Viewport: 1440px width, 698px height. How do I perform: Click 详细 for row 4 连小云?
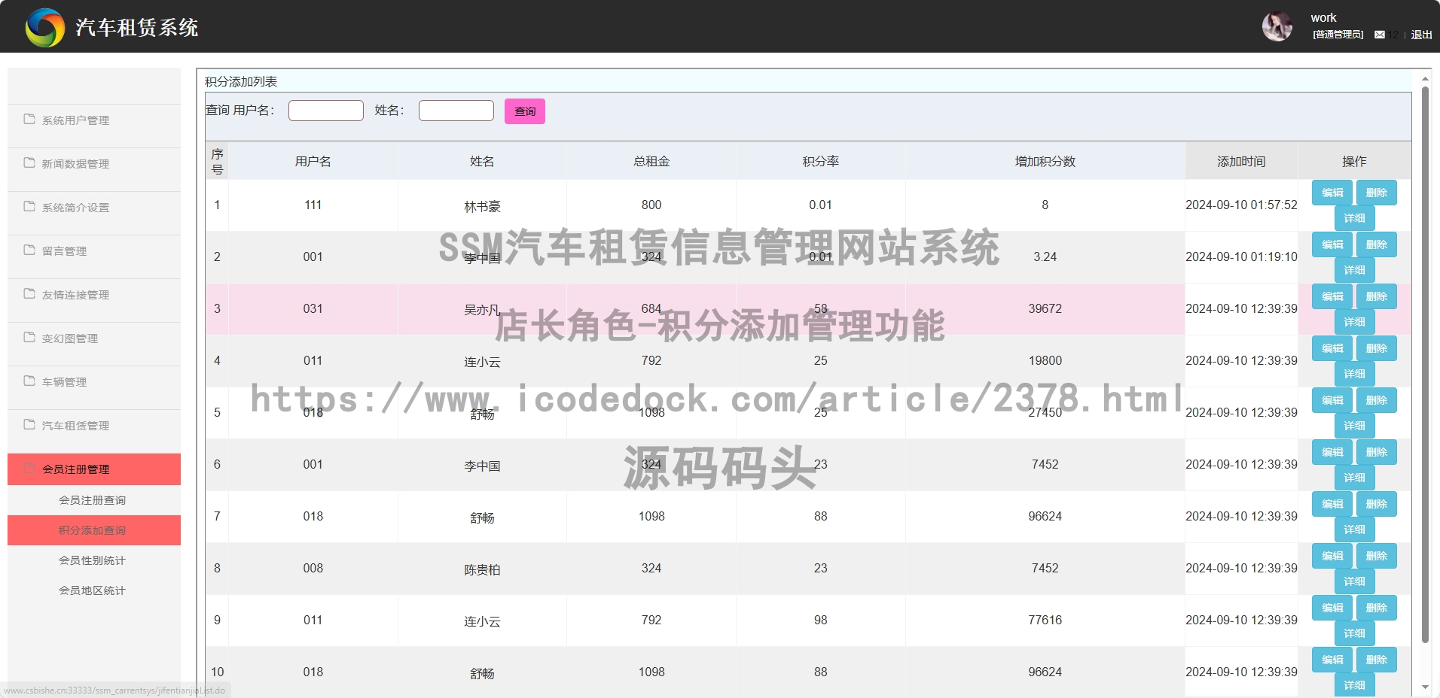tap(1354, 374)
